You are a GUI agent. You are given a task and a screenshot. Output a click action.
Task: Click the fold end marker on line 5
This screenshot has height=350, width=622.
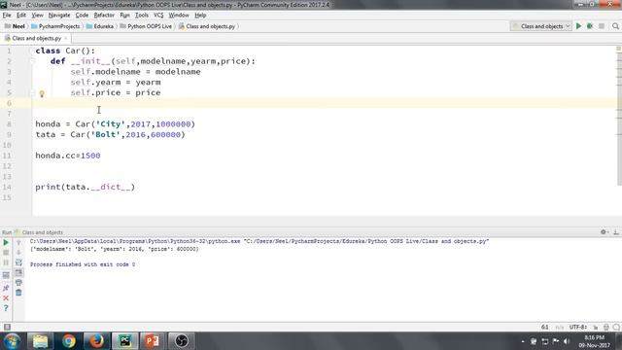[x=33, y=93]
